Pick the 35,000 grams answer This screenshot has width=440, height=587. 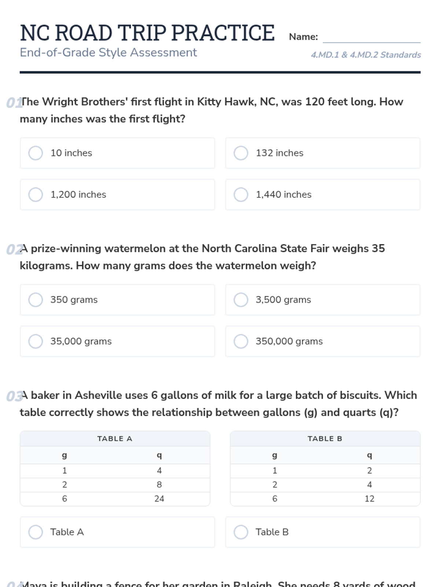pyautogui.click(x=36, y=341)
